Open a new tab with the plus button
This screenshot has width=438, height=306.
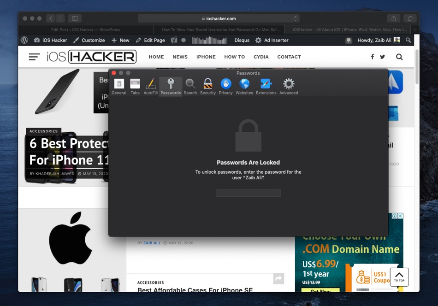point(415,29)
